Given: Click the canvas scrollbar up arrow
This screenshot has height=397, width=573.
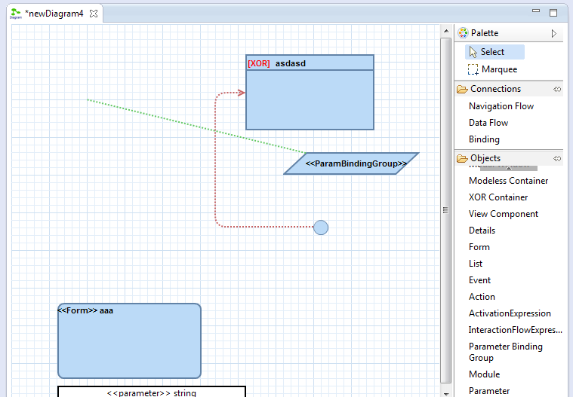Looking at the screenshot, I should pyautogui.click(x=446, y=32).
